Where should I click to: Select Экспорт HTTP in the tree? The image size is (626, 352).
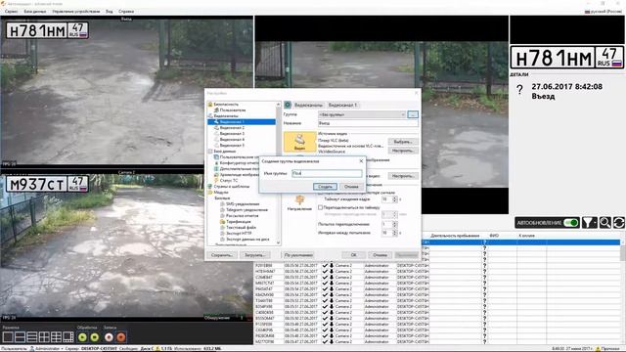pos(239,233)
